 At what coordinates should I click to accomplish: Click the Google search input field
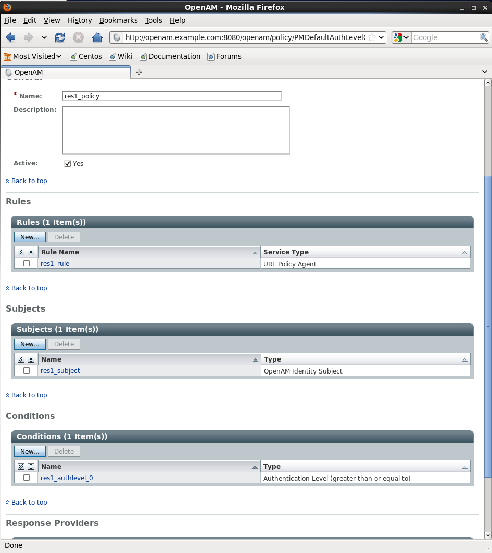pyautogui.click(x=446, y=37)
